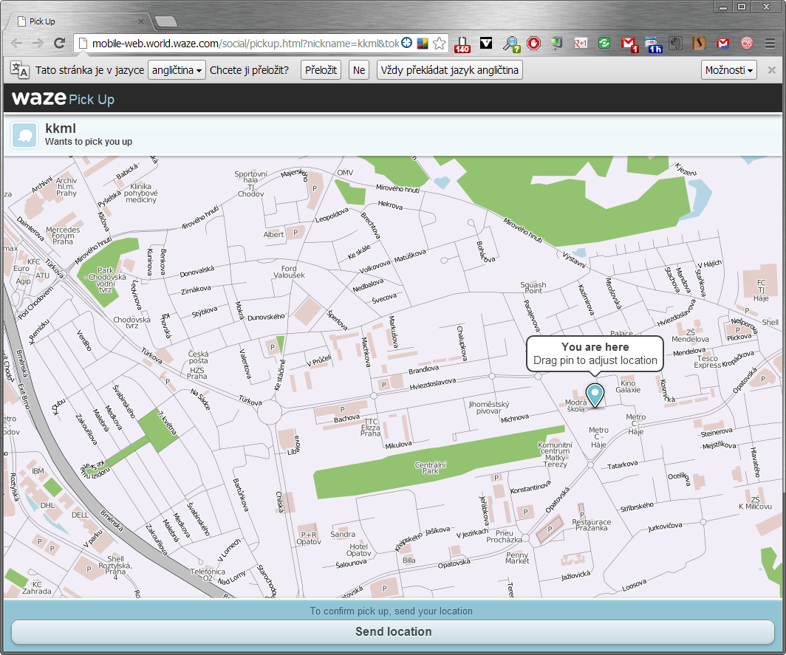Close the Pick Up tab
786x655 pixels.
(141, 21)
